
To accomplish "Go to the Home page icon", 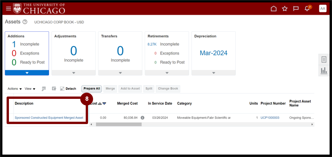I will 273,9.
